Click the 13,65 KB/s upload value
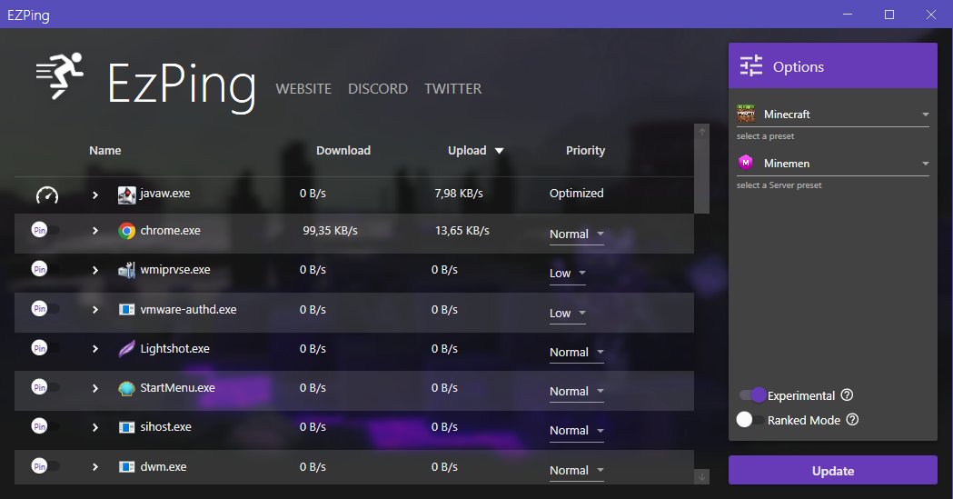Image resolution: width=953 pixels, height=499 pixels. (462, 231)
